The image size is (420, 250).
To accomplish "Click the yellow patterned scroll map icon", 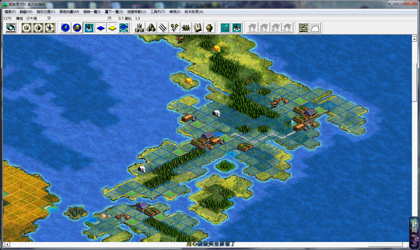I will pyautogui.click(x=303, y=27).
